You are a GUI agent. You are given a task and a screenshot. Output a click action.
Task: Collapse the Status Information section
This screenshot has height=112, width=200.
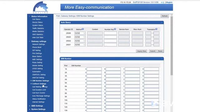[x=30, y=16]
